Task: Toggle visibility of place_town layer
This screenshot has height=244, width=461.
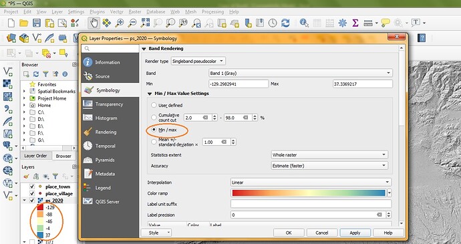Action: [32, 187]
